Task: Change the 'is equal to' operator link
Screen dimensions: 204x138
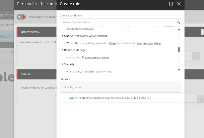Action: (x=143, y=98)
